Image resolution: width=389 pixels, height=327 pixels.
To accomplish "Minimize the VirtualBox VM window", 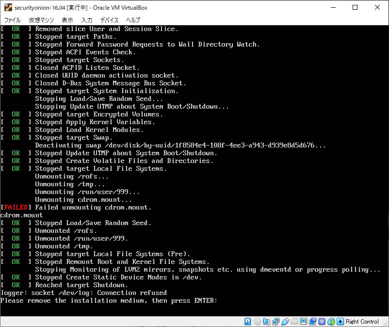I will (x=333, y=7).
